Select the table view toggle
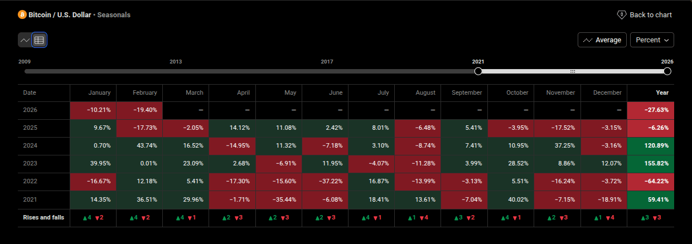The image size is (692, 244). pos(39,40)
